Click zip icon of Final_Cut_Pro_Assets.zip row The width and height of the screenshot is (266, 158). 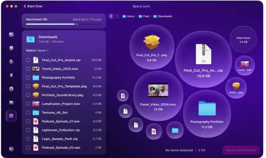(x=36, y=60)
